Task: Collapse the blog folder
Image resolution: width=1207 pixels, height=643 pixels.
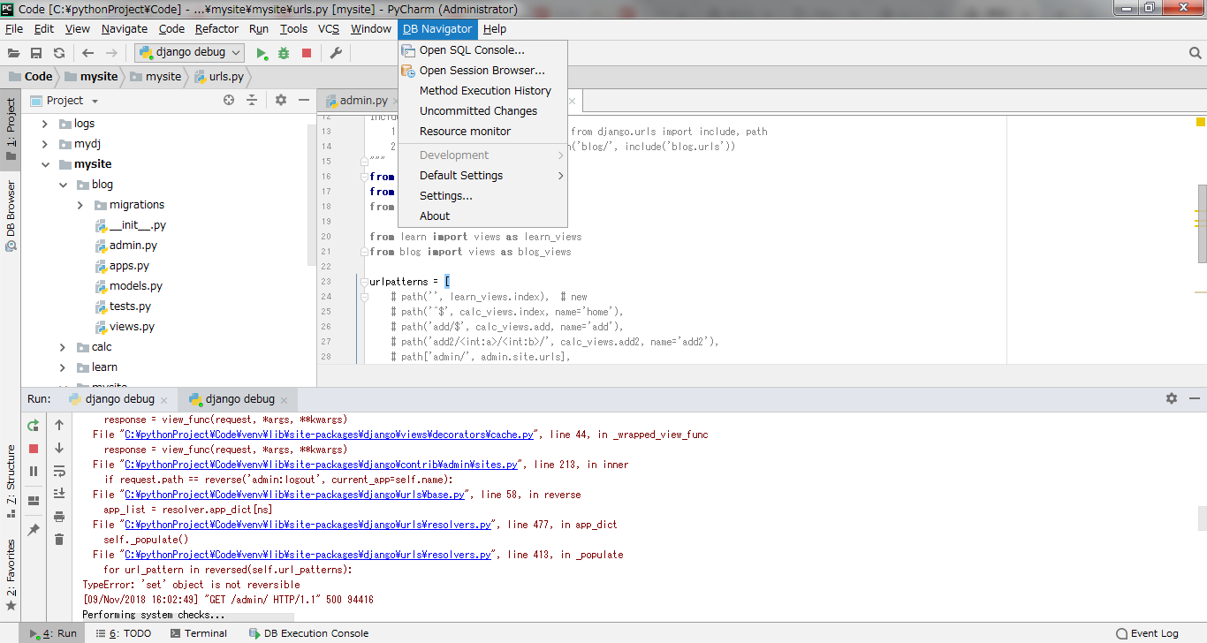Action: [x=63, y=185]
